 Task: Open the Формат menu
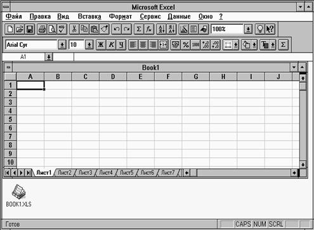click(121, 16)
